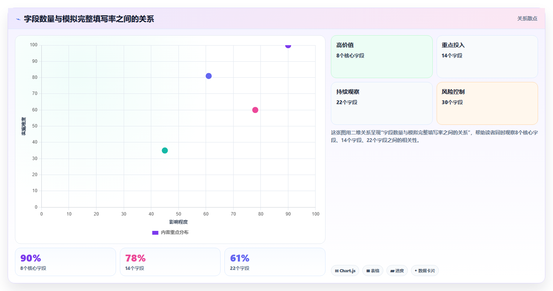Click the 表格 tag chip
The width and height of the screenshot is (553, 291).
pyautogui.click(x=373, y=271)
